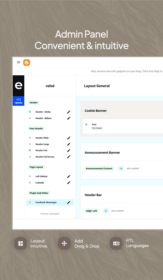
Task: Add a gadget in Header Bar
Action: pos(115,211)
